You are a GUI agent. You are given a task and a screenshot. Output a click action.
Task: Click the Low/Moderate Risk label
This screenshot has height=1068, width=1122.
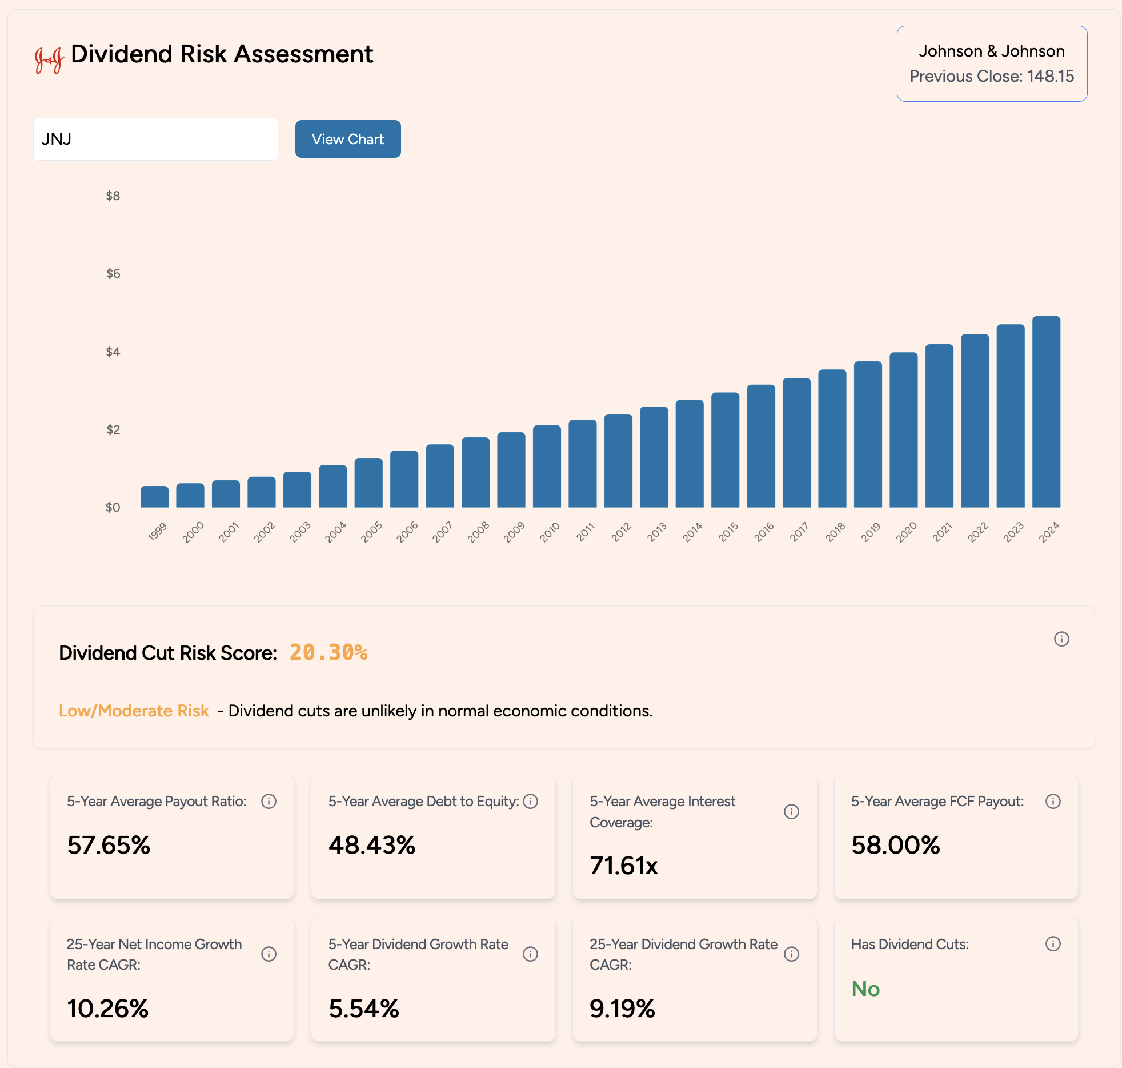pyautogui.click(x=134, y=711)
